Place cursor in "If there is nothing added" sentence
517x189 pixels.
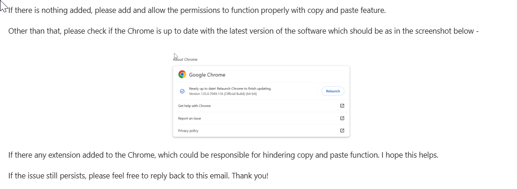click(197, 10)
